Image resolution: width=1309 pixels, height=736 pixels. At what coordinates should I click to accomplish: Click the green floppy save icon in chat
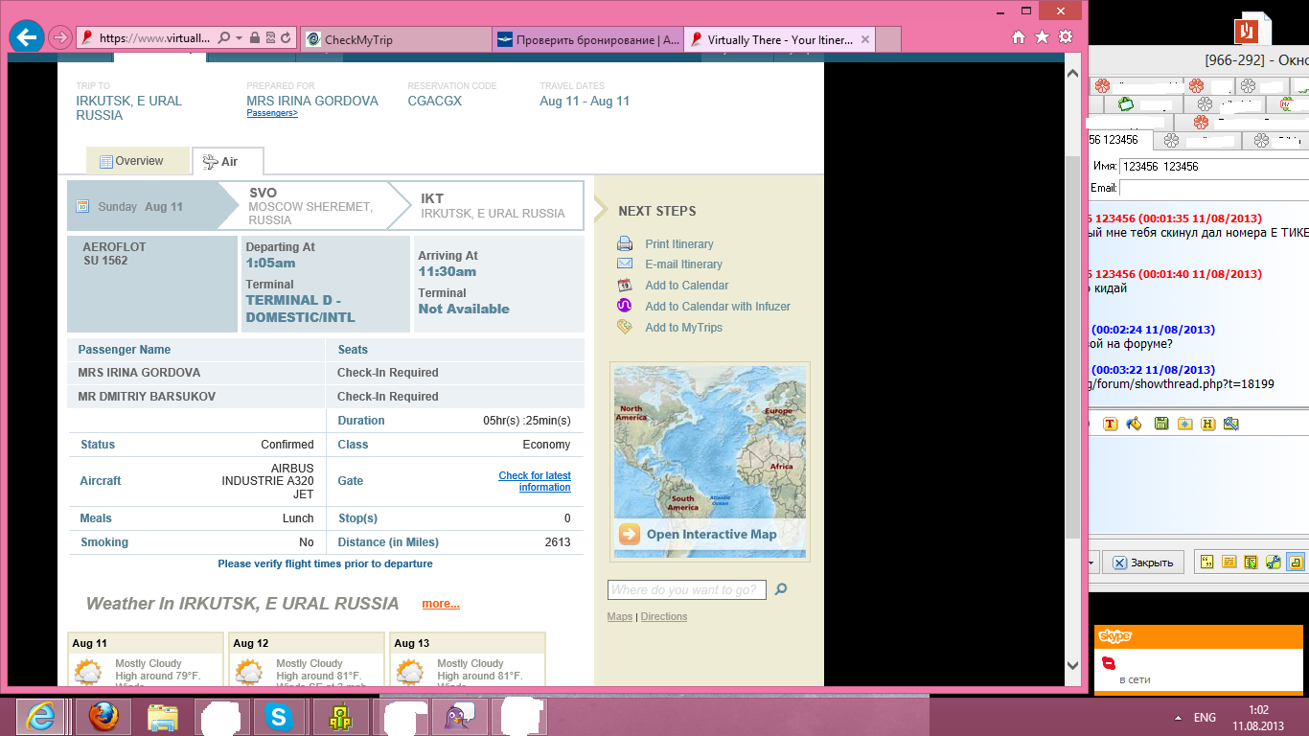coord(1160,424)
